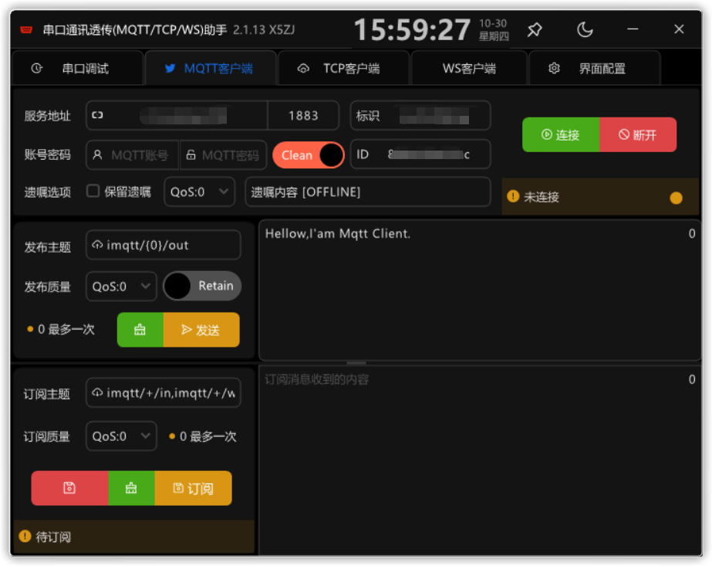
Task: Click the MQTT密码 input field
Action: click(223, 155)
